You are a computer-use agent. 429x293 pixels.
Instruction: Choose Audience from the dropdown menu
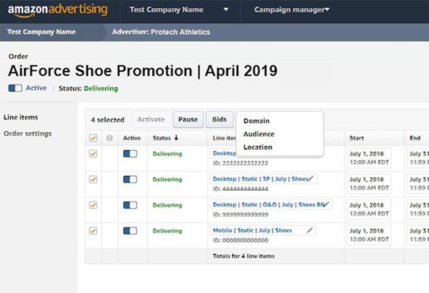259,134
